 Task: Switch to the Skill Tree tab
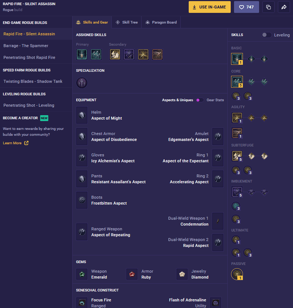pyautogui.click(x=126, y=22)
